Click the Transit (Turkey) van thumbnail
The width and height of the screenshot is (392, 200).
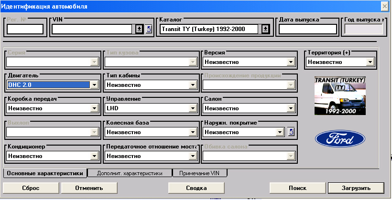(x=340, y=96)
